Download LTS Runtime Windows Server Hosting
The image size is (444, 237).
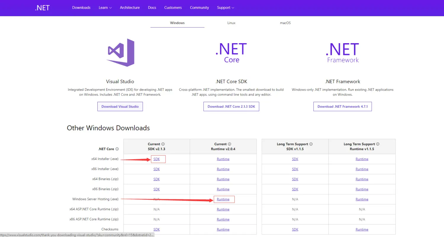[x=362, y=199]
